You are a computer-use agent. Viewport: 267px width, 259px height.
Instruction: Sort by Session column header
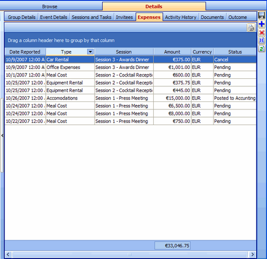[124, 52]
